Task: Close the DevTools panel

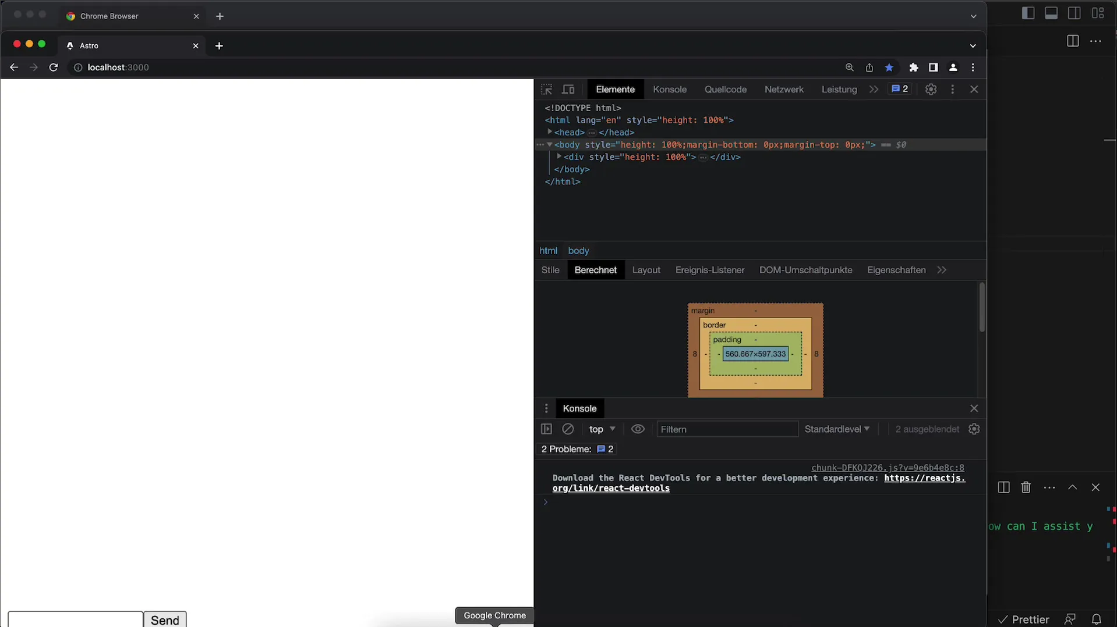Action: (x=974, y=90)
